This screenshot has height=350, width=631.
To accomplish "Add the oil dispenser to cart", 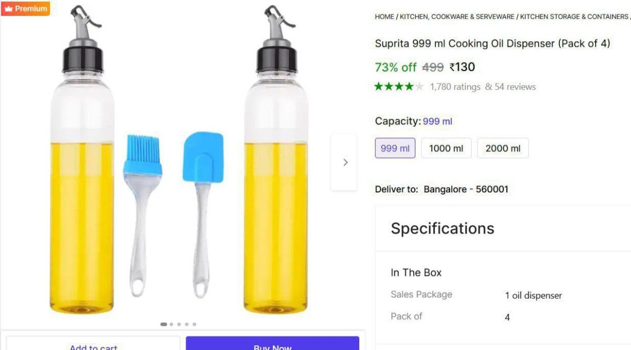I will pos(93,344).
